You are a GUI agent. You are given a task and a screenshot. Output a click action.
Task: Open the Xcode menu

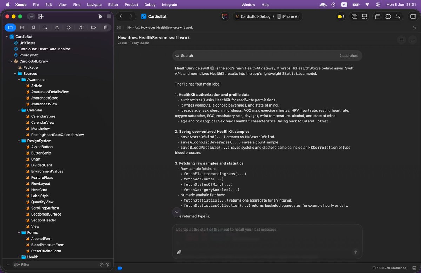(x=21, y=5)
